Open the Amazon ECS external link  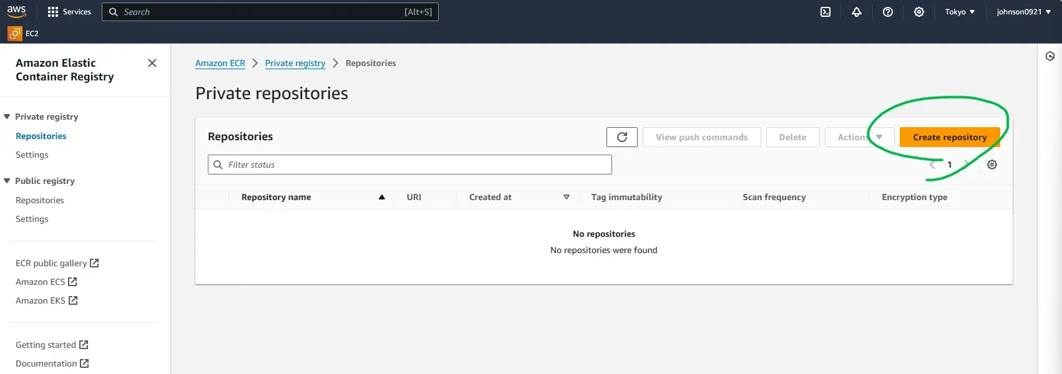(46, 282)
